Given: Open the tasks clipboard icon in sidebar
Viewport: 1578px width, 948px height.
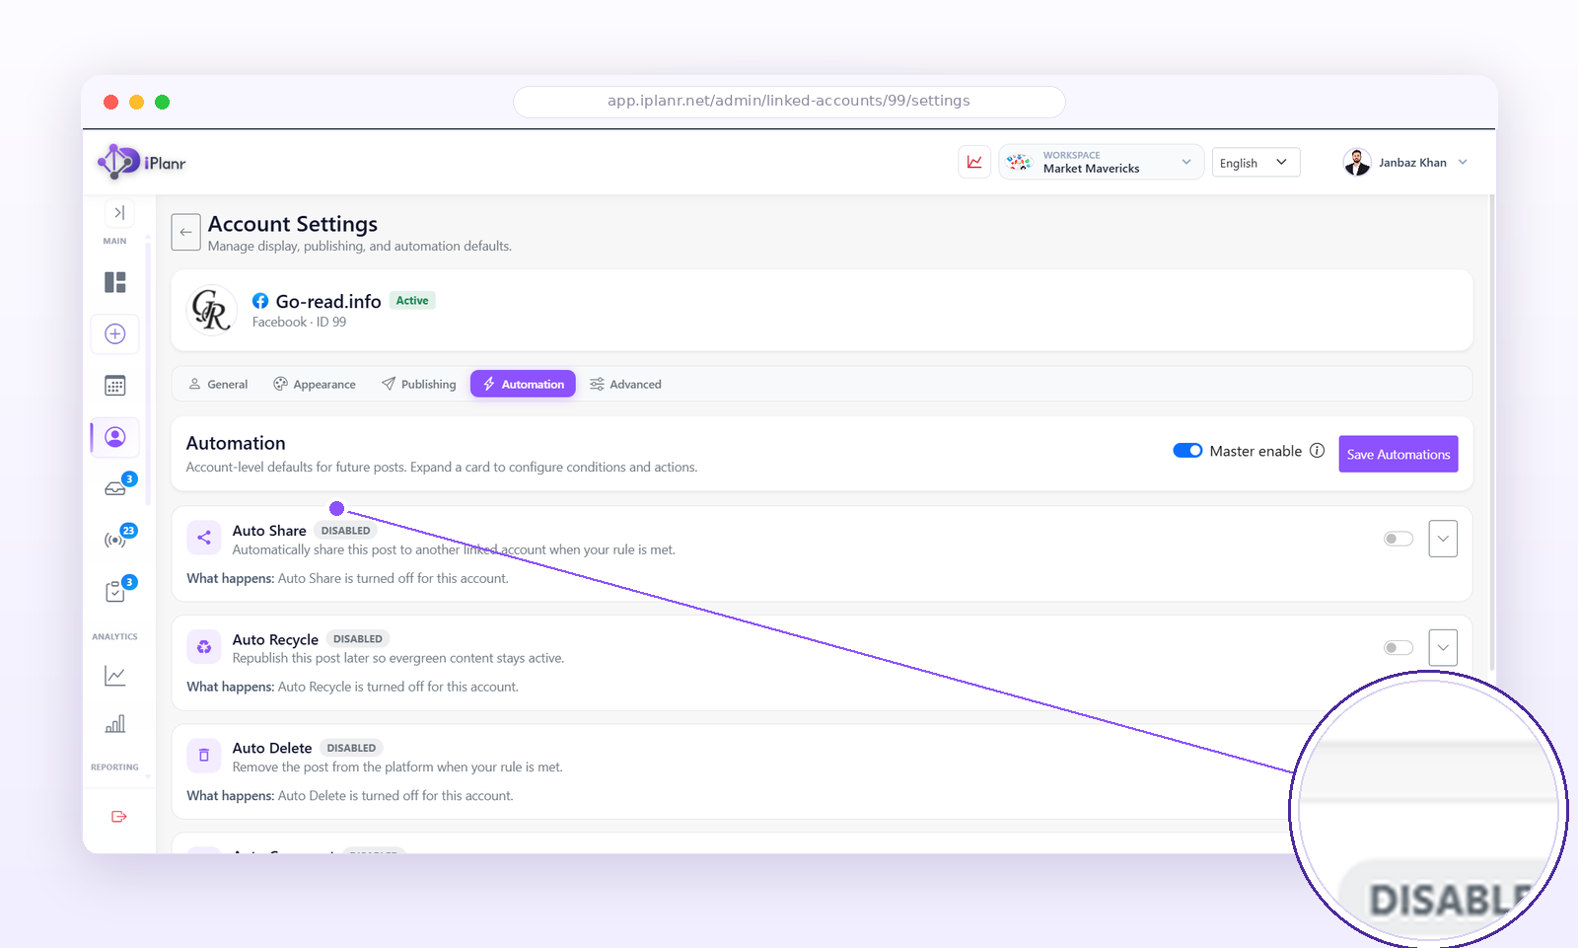Looking at the screenshot, I should pyautogui.click(x=115, y=590).
